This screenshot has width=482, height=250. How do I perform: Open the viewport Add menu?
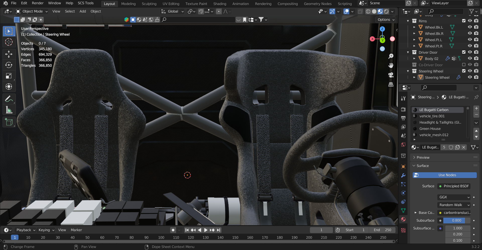[83, 11]
